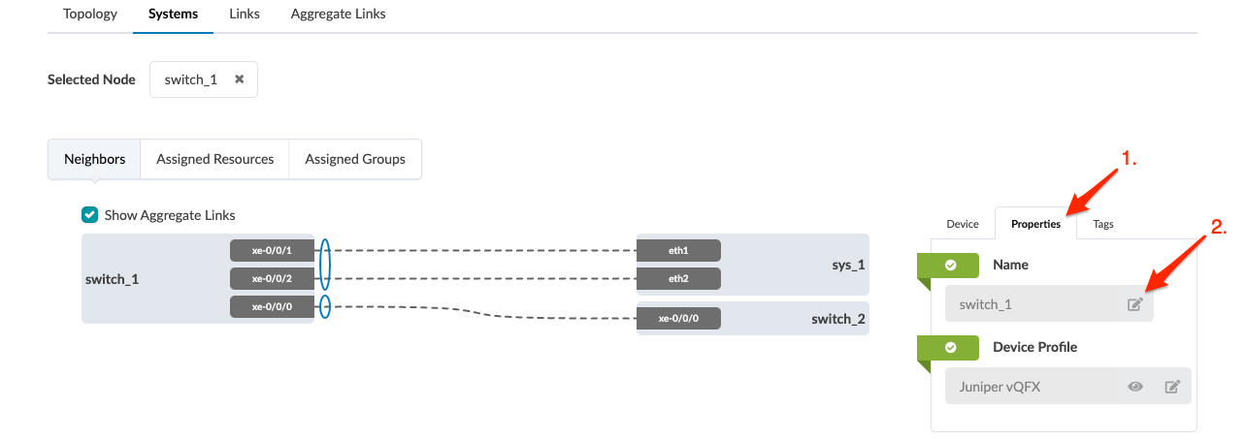Screen dimensions: 1245x440
Task: Select the eth2 interface on sys_1
Action: tap(678, 279)
